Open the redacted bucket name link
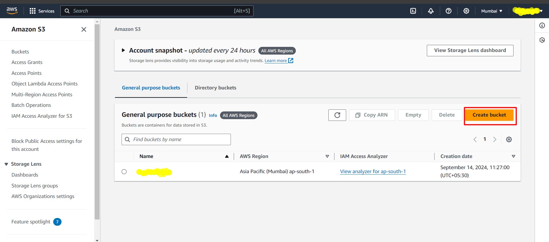The image size is (549, 242). 154,172
